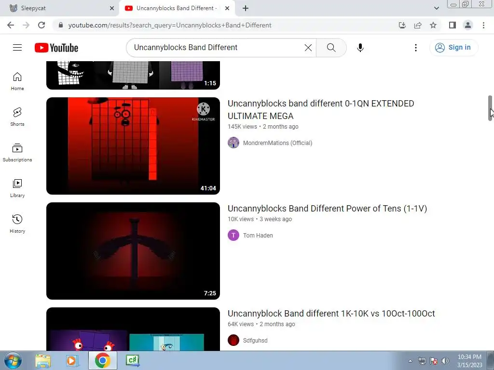Go back with the browser back arrow
This screenshot has width=494, height=370.
[x=11, y=25]
